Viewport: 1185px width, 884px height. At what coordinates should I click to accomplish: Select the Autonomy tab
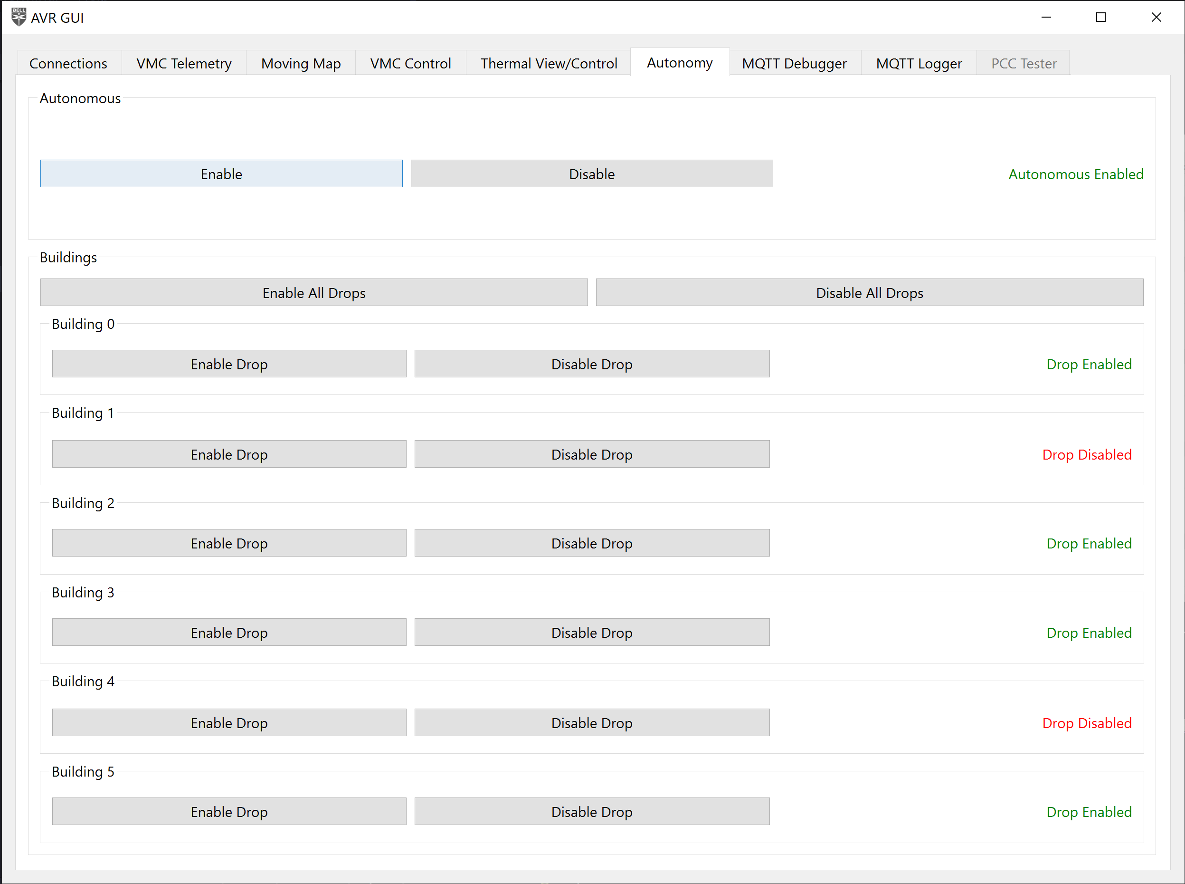(x=680, y=62)
